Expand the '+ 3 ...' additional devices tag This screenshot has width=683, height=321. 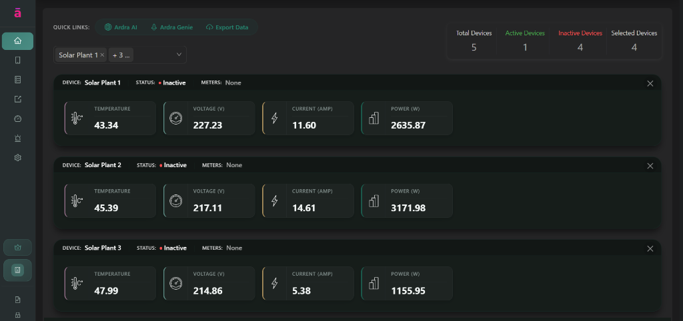121,55
